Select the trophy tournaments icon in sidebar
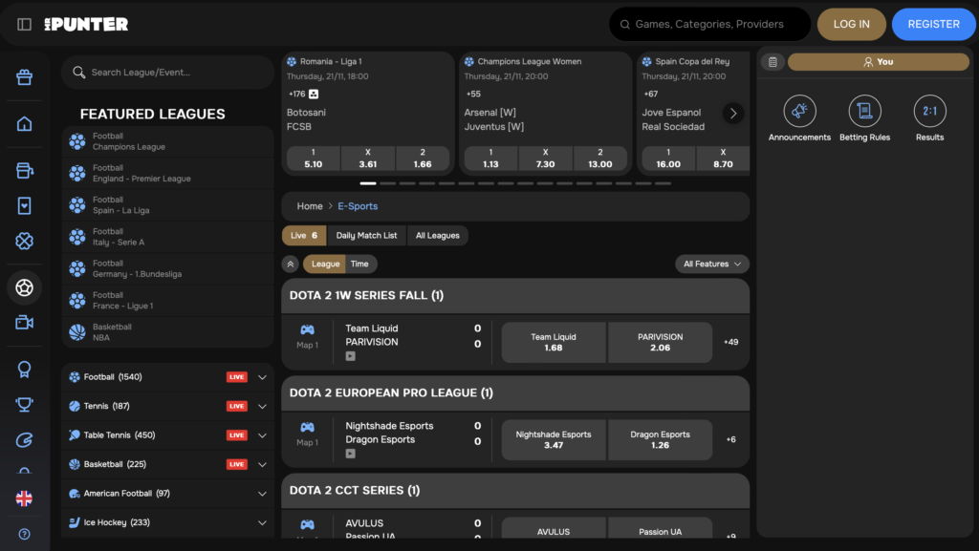The height and width of the screenshot is (551, 979). (x=23, y=405)
